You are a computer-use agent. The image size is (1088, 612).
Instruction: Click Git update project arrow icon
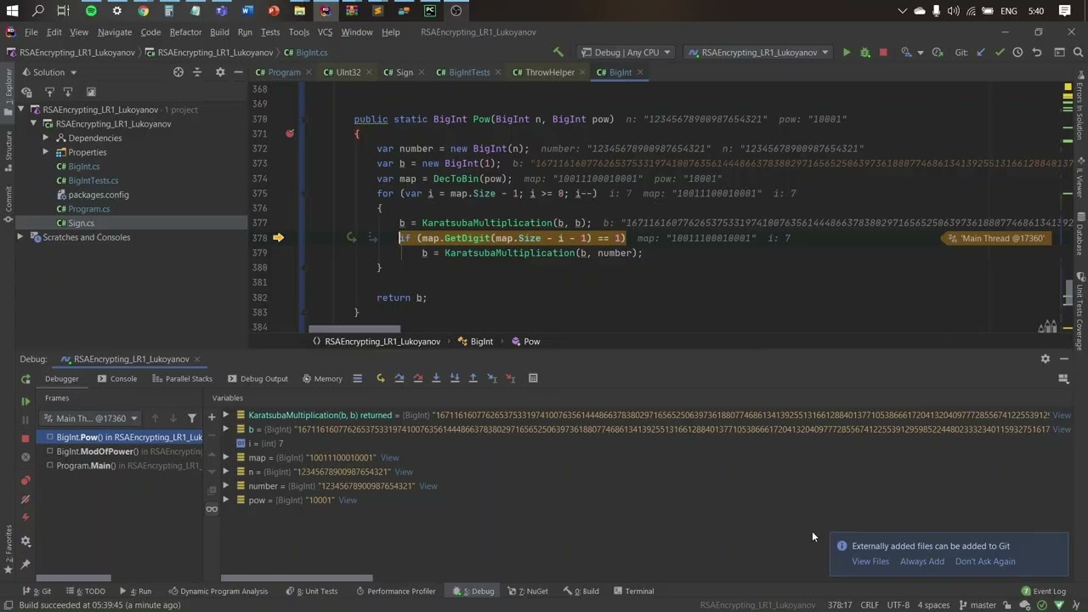pyautogui.click(x=981, y=52)
